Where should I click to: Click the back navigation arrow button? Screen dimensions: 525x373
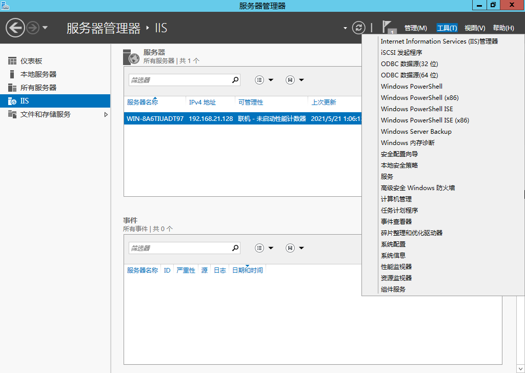pos(15,28)
